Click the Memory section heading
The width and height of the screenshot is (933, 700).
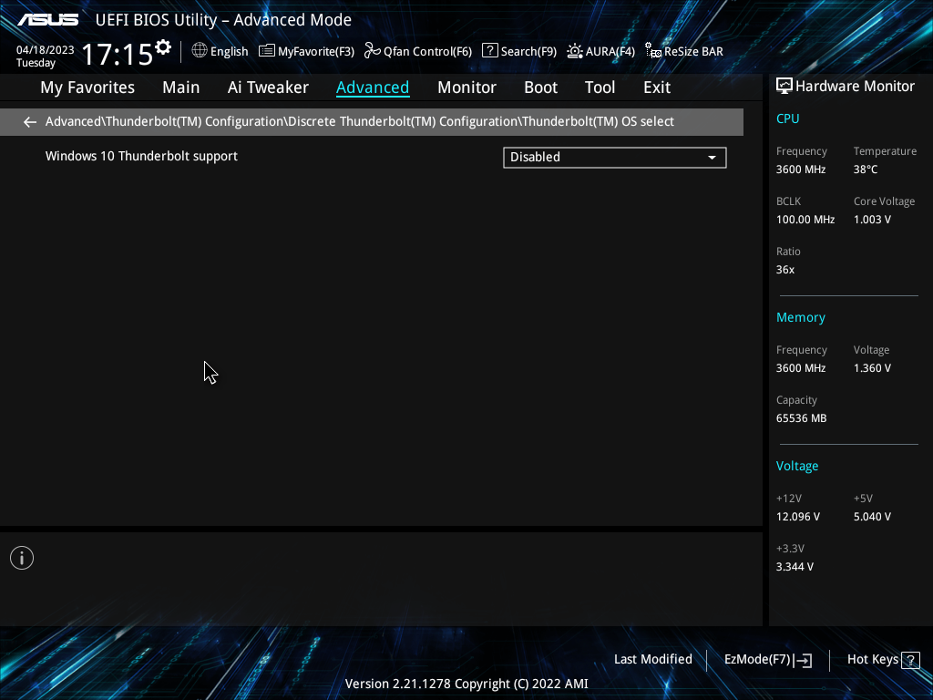tap(800, 318)
